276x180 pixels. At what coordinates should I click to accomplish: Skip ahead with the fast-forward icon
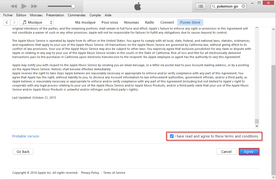pos(34,6)
